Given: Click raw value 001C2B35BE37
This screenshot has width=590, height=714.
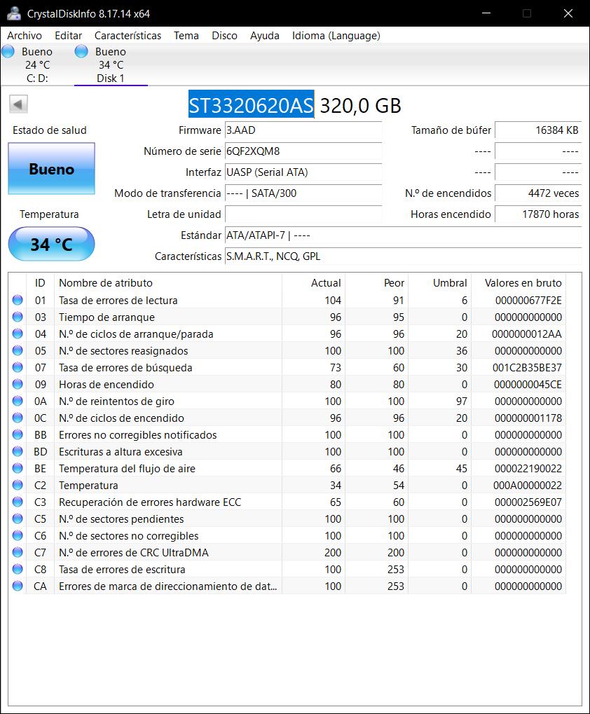Looking at the screenshot, I should 527,368.
